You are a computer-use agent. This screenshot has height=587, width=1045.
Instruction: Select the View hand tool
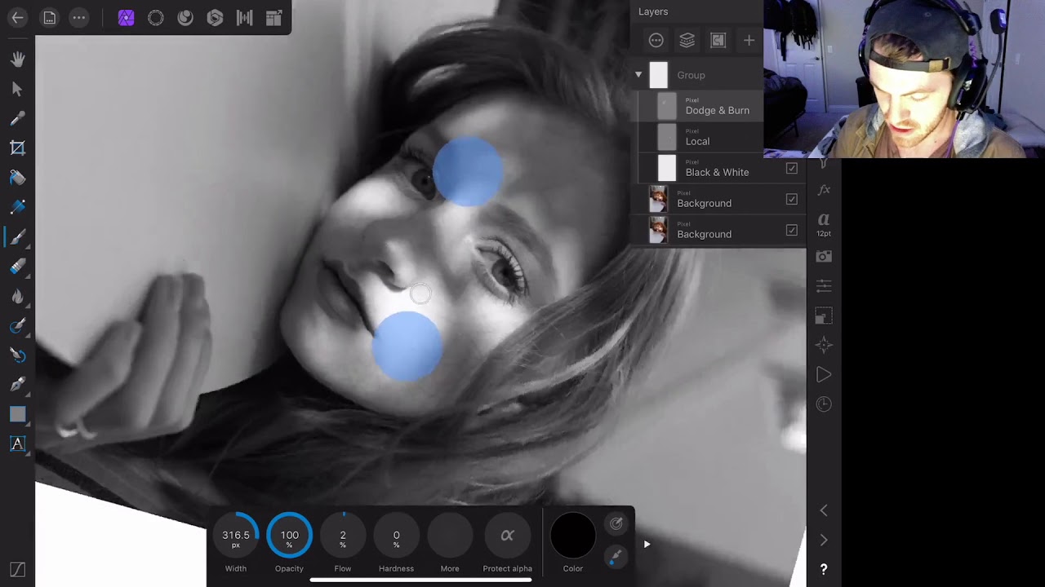click(17, 59)
